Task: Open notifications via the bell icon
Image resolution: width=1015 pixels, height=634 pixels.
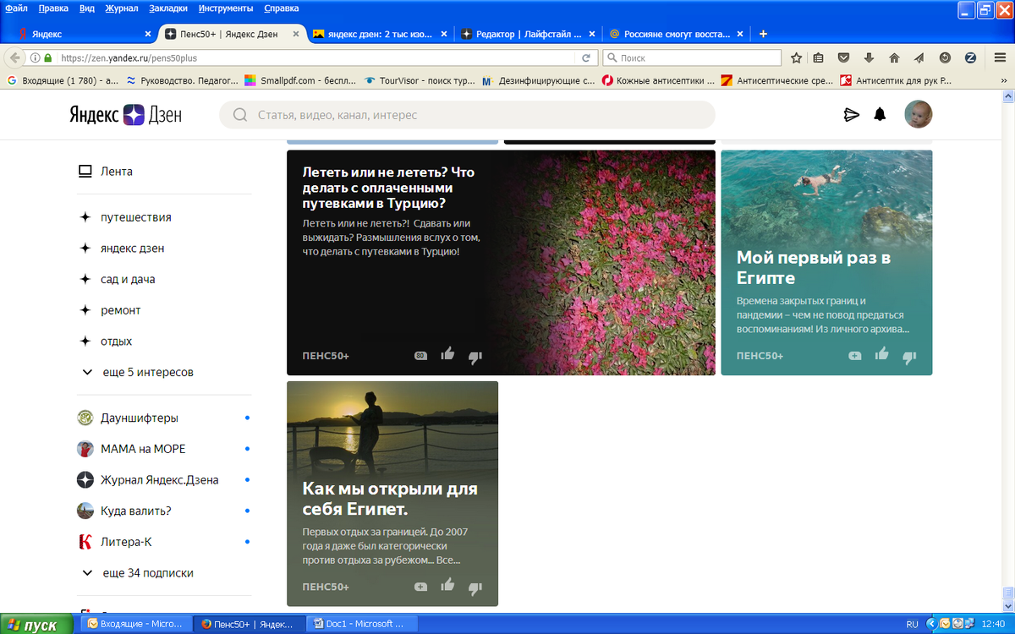Action: [880, 114]
